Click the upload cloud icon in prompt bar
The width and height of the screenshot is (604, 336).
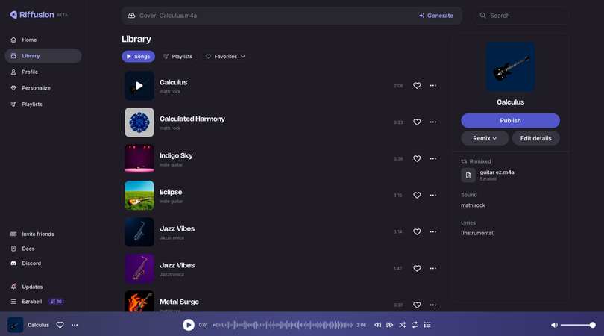point(131,16)
